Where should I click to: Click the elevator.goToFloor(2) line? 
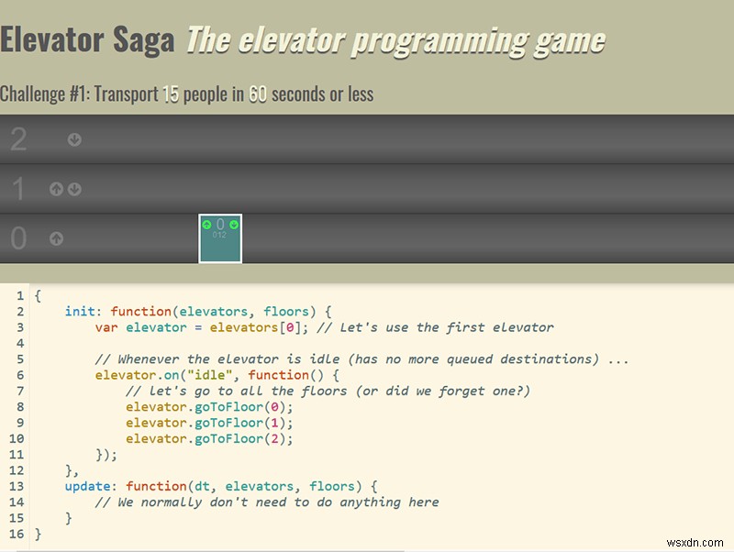(209, 439)
